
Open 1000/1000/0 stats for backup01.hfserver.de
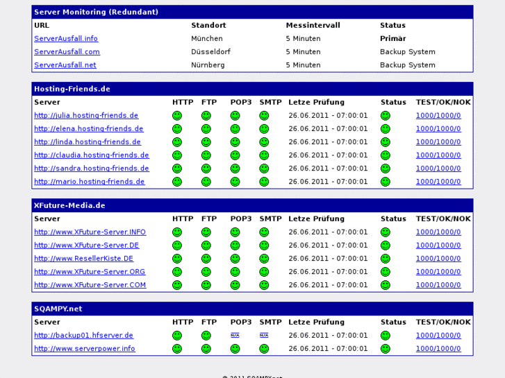(x=438, y=335)
